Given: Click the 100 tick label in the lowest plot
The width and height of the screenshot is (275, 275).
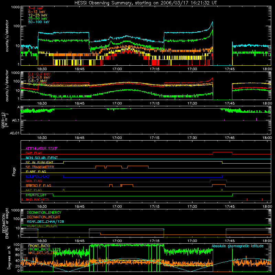Looking at the screenshot, I should click(16, 244).
